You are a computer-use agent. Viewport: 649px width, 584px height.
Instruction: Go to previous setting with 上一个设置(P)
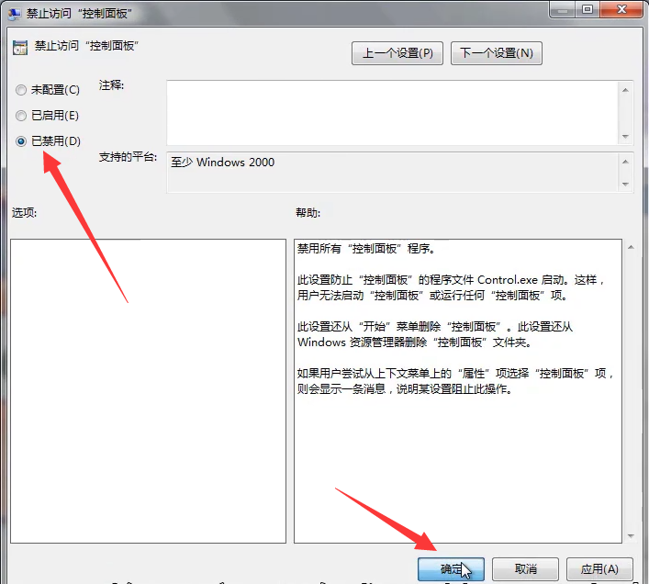coord(397,53)
